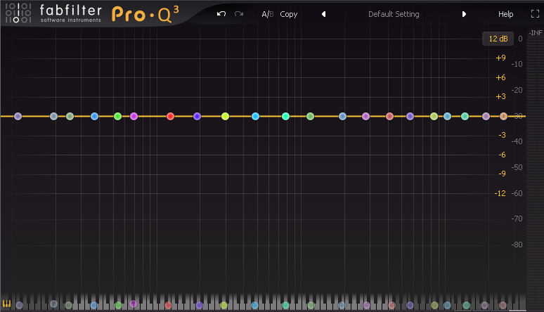
Task: Click the redo arrow icon
Action: tap(239, 14)
